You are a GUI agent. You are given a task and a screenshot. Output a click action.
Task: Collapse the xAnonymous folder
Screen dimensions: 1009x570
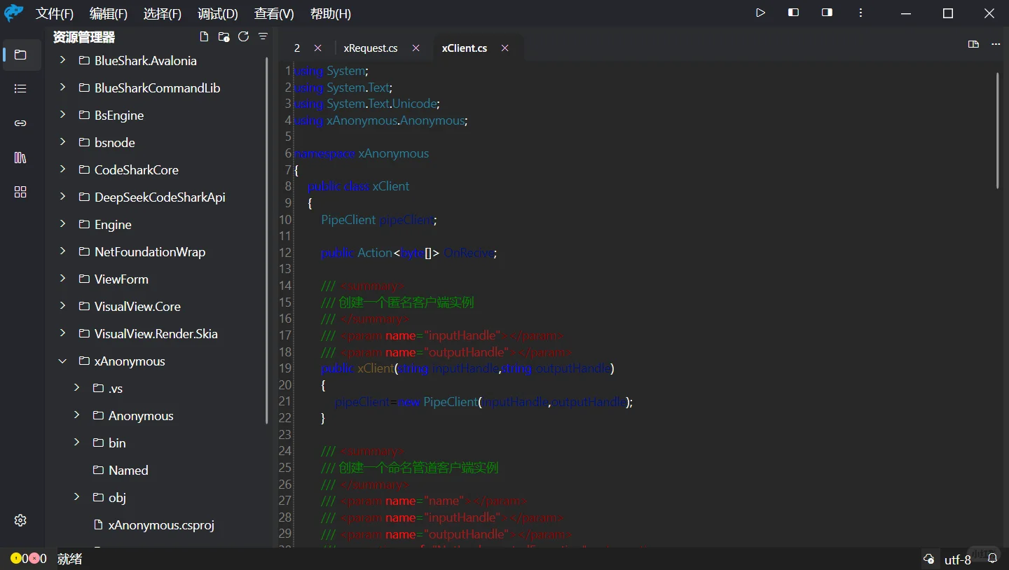tap(62, 361)
